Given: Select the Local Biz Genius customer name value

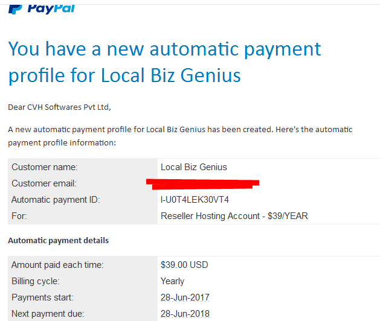Looking at the screenshot, I should click(x=194, y=167).
